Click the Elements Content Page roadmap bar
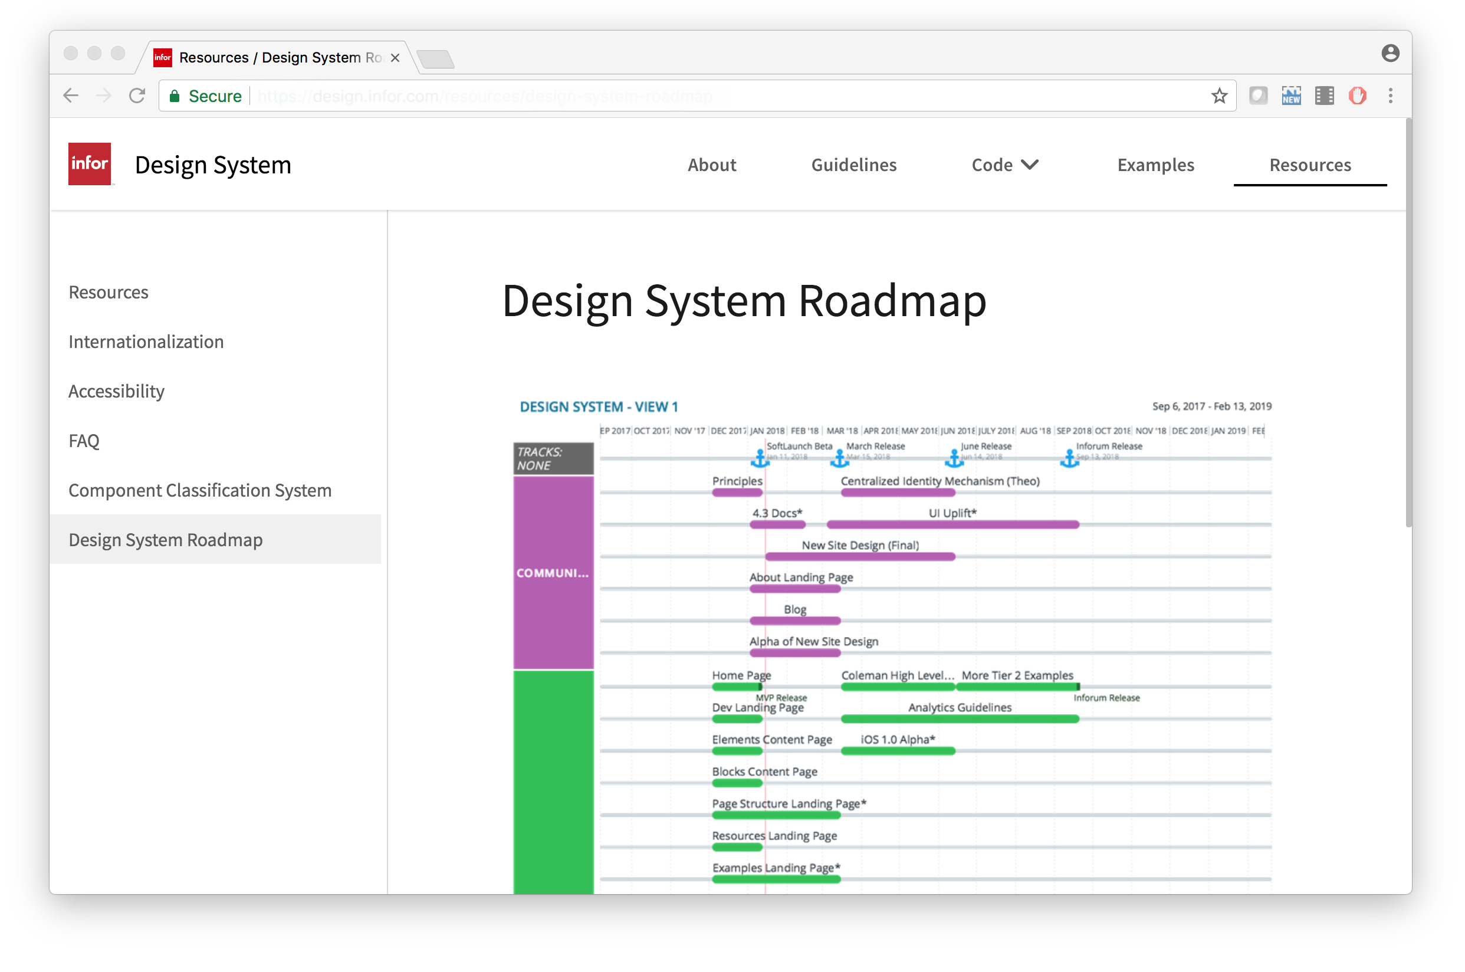 tap(737, 751)
